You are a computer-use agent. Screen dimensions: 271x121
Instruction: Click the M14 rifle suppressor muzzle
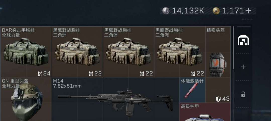click(64, 97)
